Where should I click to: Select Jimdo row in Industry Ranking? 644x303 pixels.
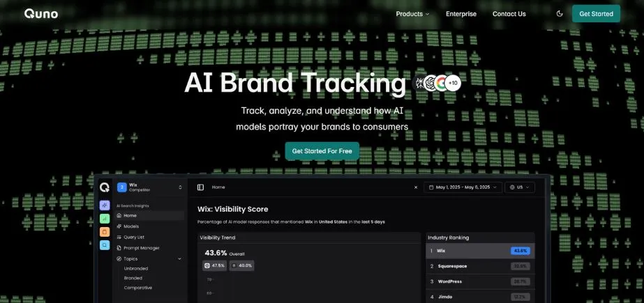click(480, 297)
